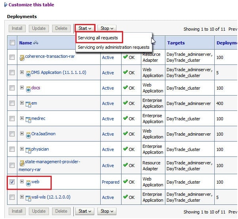238x219 pixels.
Task: Click the web application jar icon
Action: (x=28, y=183)
